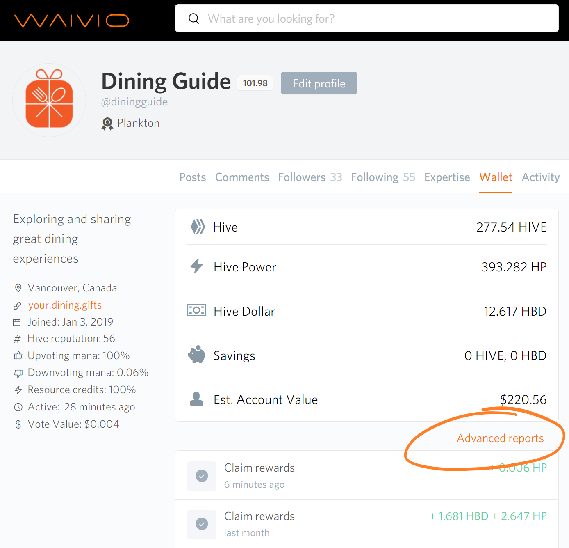Click the bolt icon by Resource credits
Screen dimensions: 569x548
tap(18, 390)
